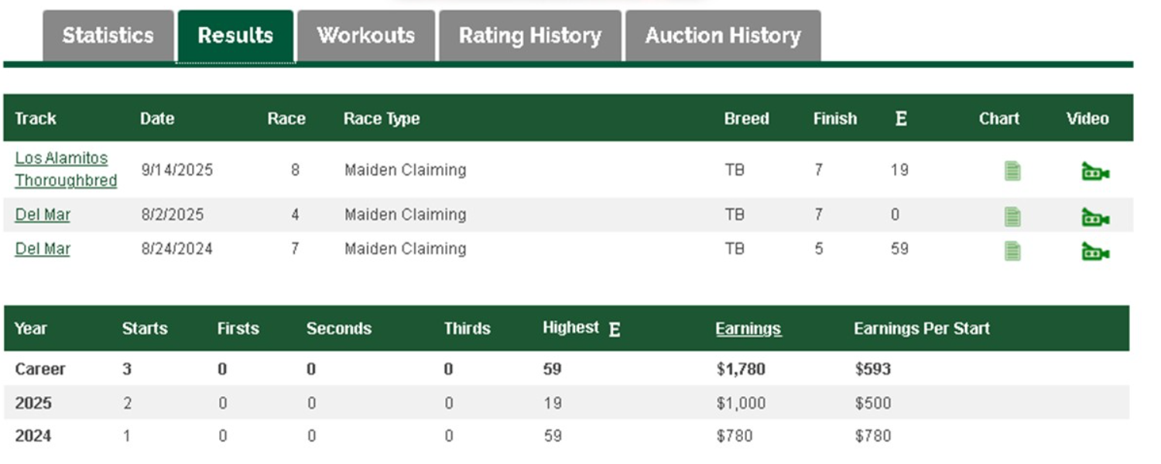
Task: Open Del Mar link for 8/2/2025
Action: [x=43, y=215]
